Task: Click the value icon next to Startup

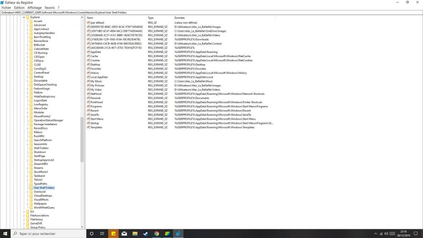Action: point(88,123)
